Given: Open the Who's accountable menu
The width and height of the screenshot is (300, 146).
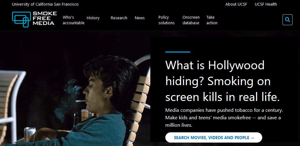Looking at the screenshot, I should [x=74, y=20].
